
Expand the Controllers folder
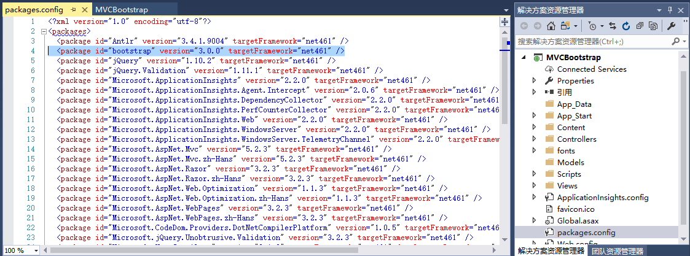coord(534,139)
